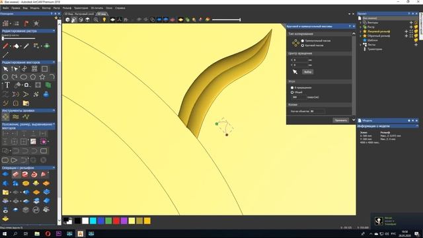Click the angle degrees input field

coord(299,97)
